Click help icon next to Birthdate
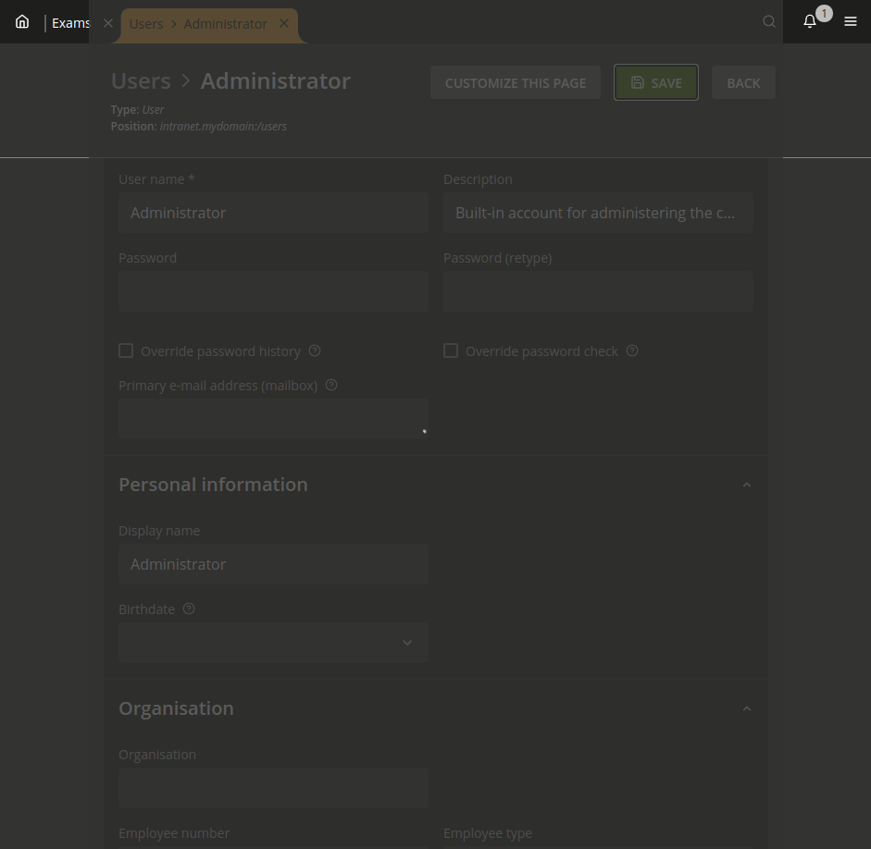The height and width of the screenshot is (849, 871). click(189, 609)
